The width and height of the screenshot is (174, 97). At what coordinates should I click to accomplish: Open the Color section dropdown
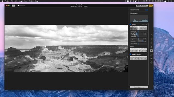pos(132,47)
